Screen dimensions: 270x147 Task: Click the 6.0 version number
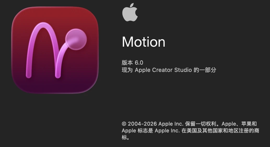139,63
